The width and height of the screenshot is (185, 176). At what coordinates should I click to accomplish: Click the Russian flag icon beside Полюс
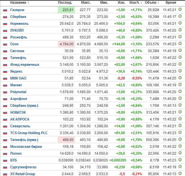5,154
